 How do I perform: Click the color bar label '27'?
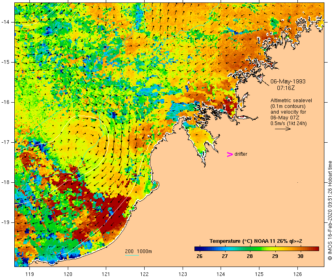[225, 256]
